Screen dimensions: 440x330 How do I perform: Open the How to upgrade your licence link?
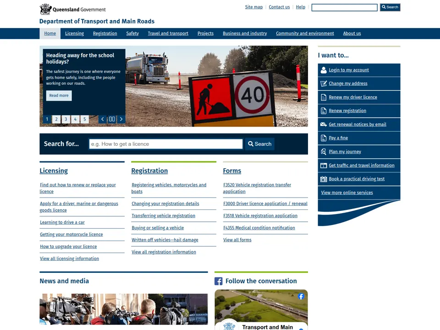68,247
